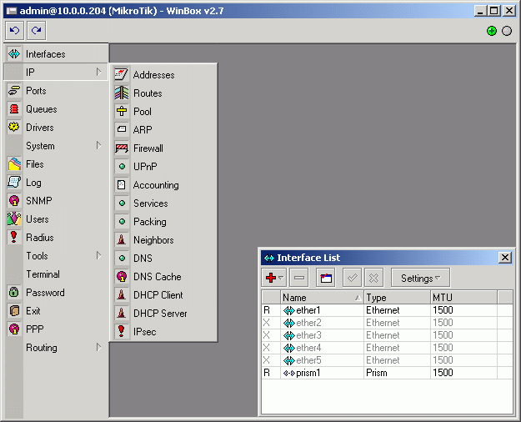The image size is (521, 422).
Task: Open the Ports menu entry
Action: click(x=56, y=90)
